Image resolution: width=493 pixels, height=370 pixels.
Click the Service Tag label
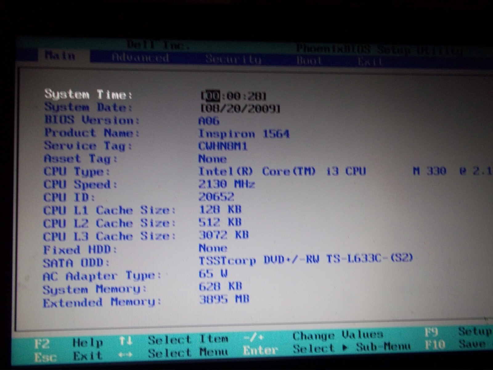coord(88,146)
